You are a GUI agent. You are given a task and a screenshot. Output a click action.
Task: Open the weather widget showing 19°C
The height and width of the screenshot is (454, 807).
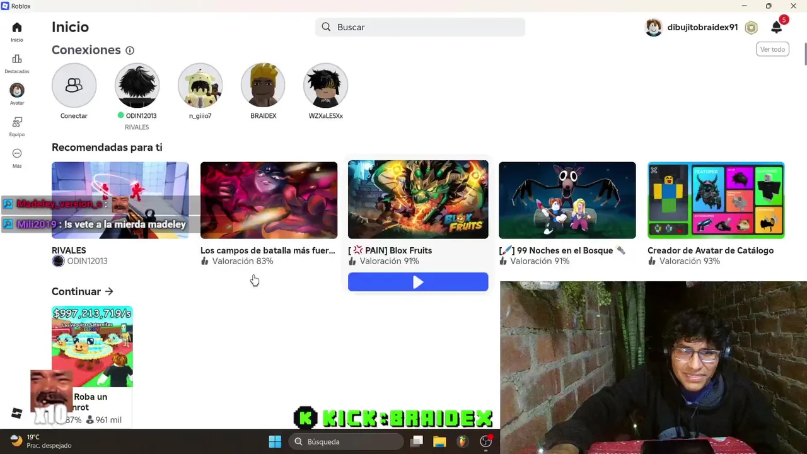click(41, 441)
